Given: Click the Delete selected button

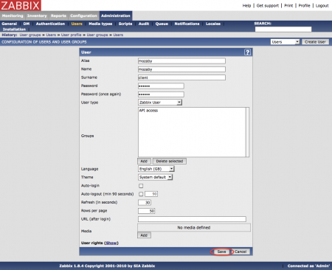Looking at the screenshot, I should pos(170,161).
